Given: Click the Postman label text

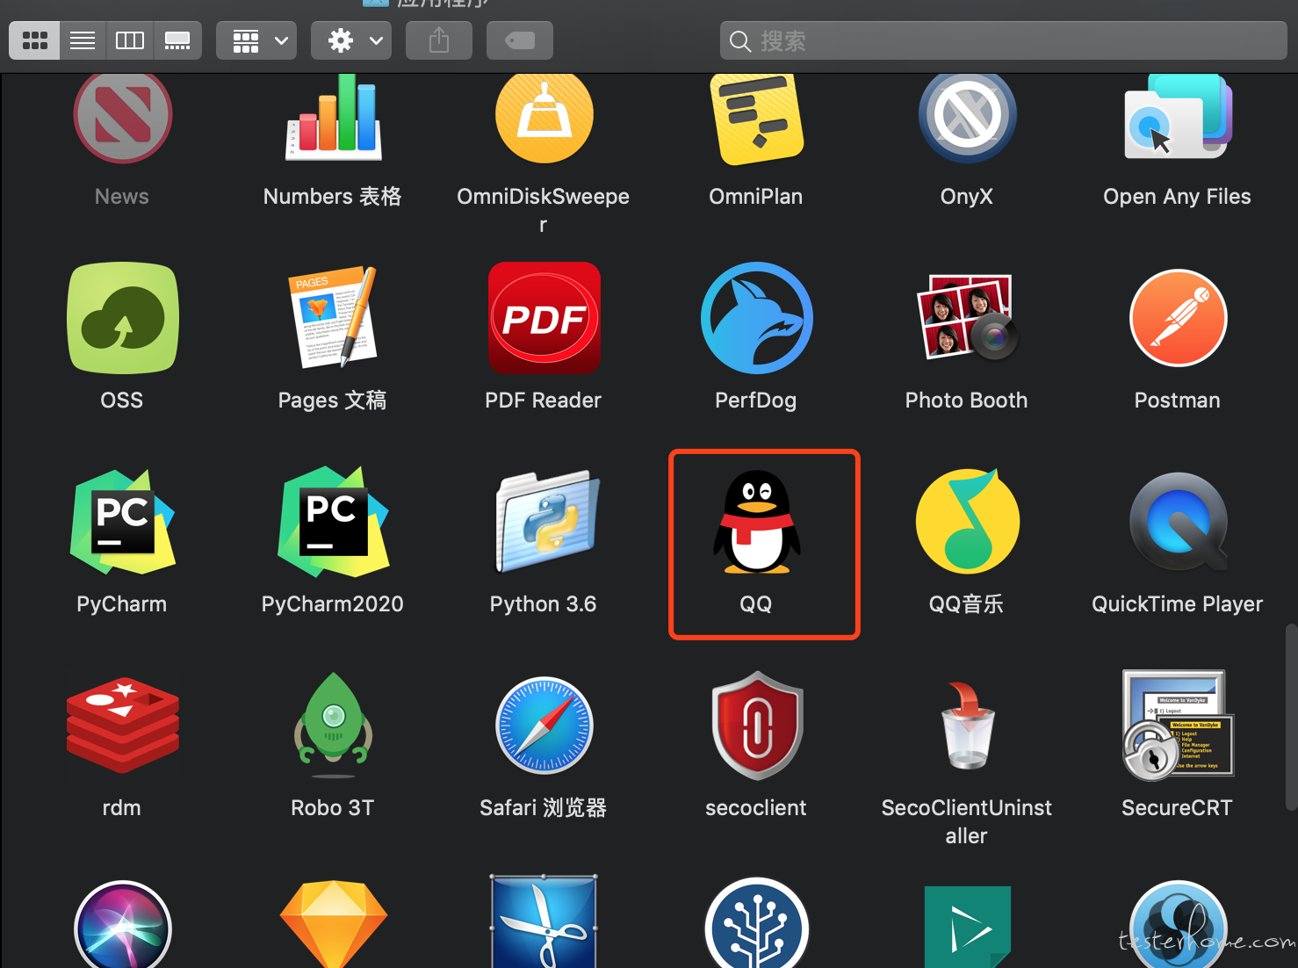Looking at the screenshot, I should 1177,401.
